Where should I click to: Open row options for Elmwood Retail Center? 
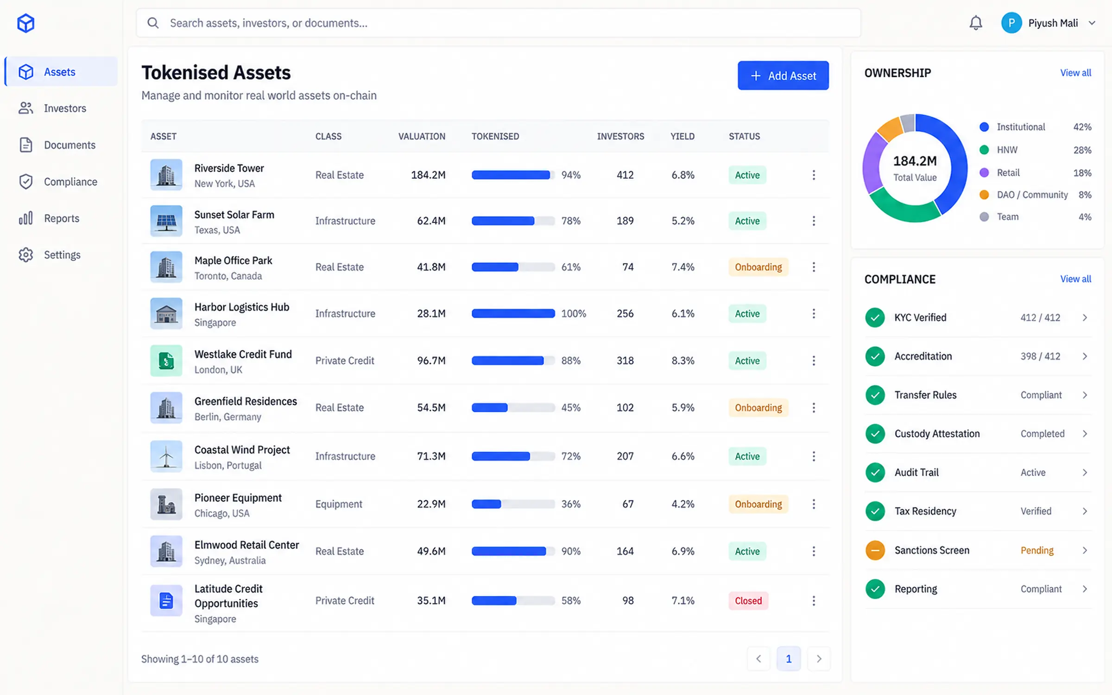[814, 551]
